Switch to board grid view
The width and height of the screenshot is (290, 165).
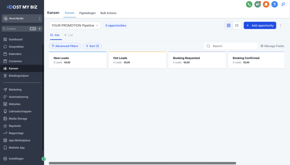[229, 25]
